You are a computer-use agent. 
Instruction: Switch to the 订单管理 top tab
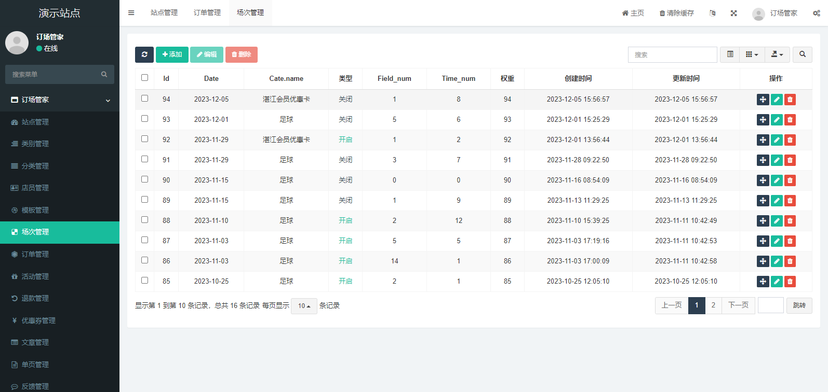(207, 13)
